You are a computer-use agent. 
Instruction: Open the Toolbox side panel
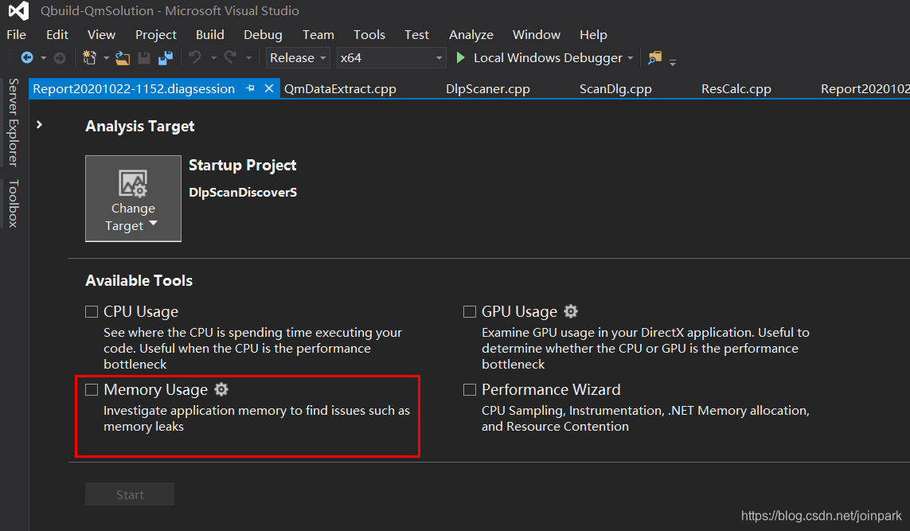coord(14,204)
